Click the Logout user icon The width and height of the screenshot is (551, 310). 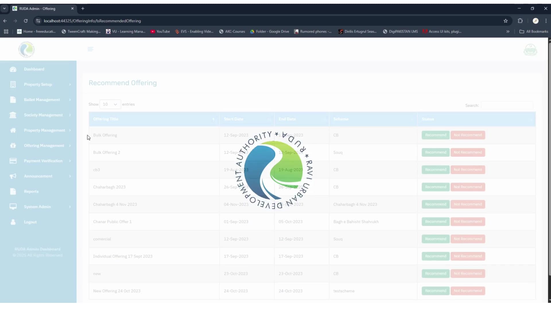[x=13, y=222]
